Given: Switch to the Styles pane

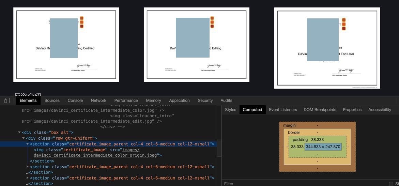Looking at the screenshot, I should tap(231, 110).
